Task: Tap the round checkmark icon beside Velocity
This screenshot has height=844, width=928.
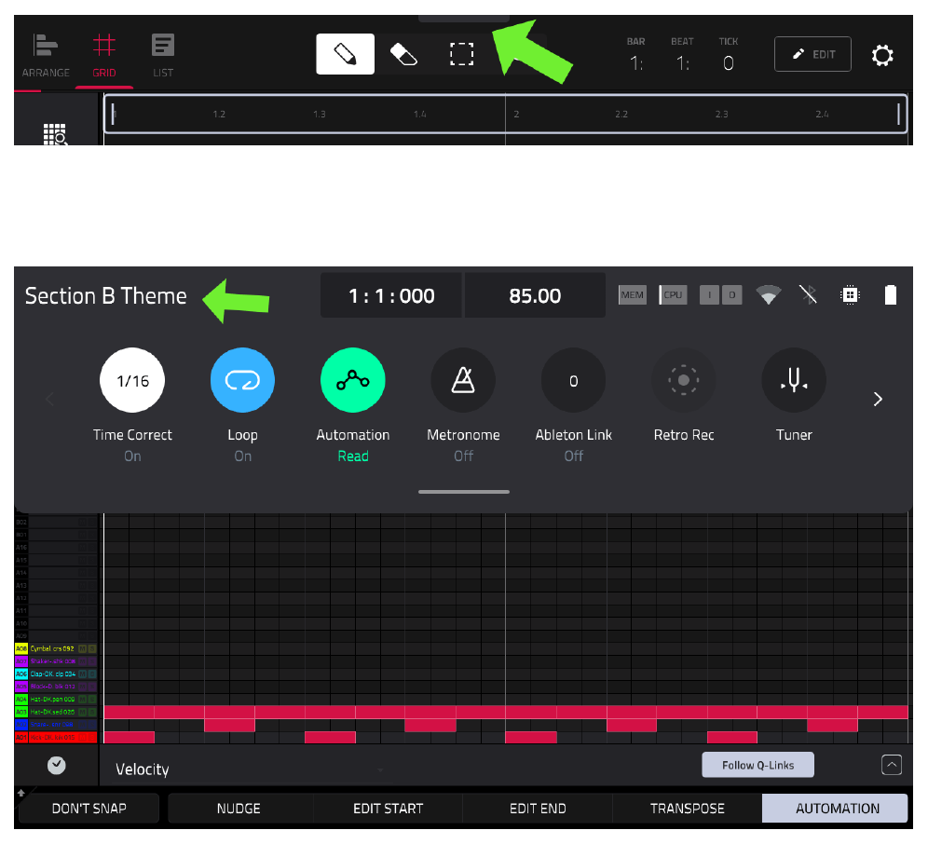Action: click(x=56, y=765)
